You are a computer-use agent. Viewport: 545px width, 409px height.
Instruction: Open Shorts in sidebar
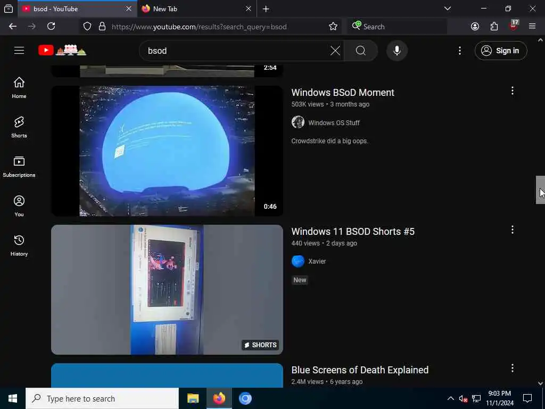click(19, 127)
